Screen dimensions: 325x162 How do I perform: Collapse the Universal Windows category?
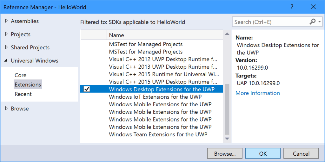click(6, 61)
